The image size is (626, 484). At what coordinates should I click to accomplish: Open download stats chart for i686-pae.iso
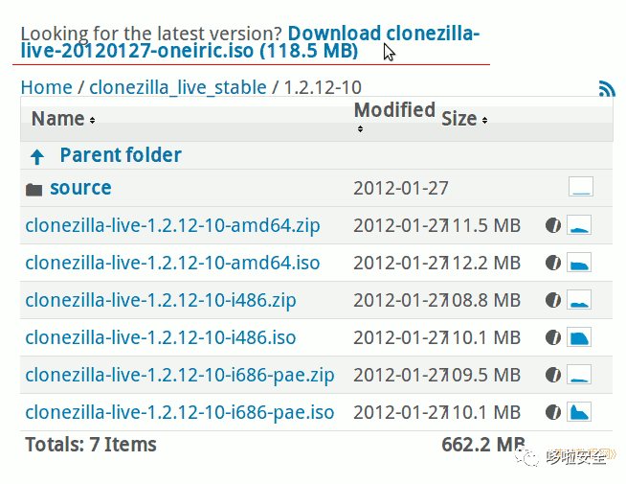tap(579, 412)
